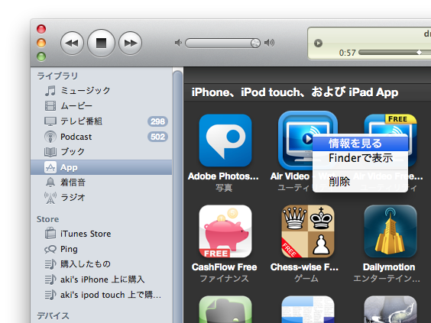Click the ファイナンス category label
431x323 pixels.
click(x=225, y=279)
